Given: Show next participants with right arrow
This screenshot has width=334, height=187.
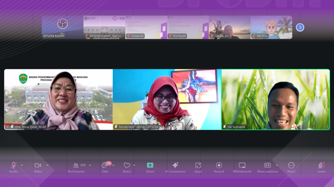Looking at the screenshot, I should [300, 28].
